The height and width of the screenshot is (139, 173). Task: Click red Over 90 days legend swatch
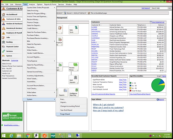pyautogui.click(x=130, y=91)
